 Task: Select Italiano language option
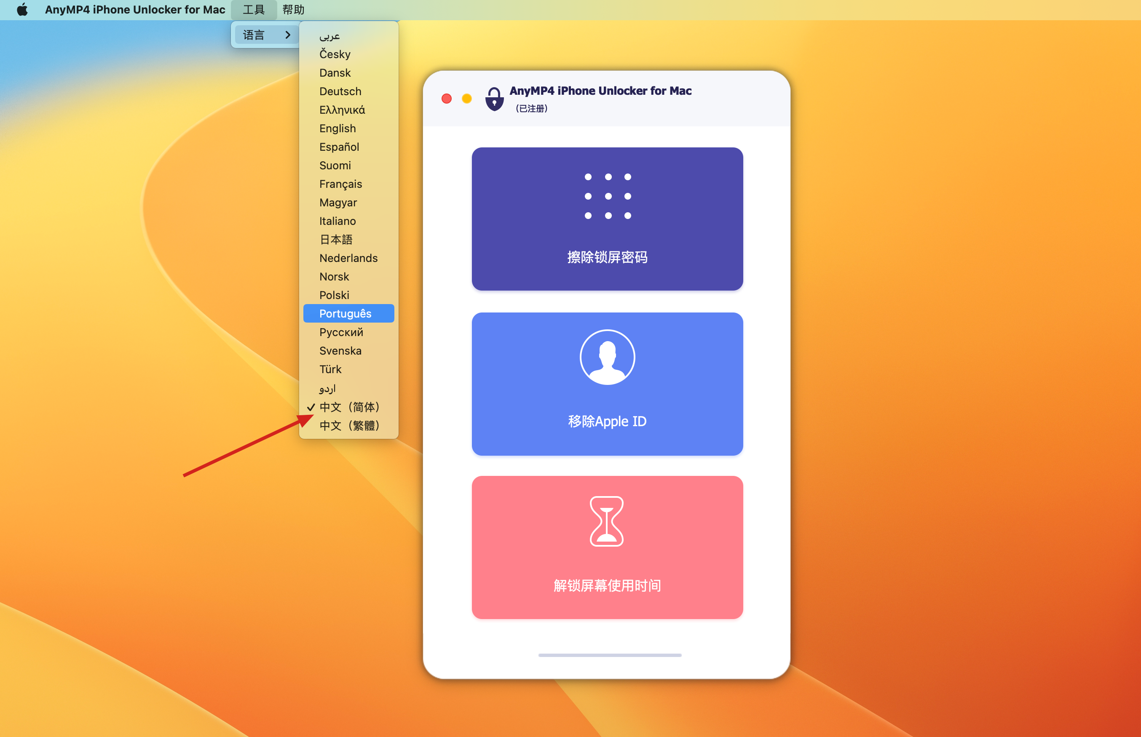349,221
